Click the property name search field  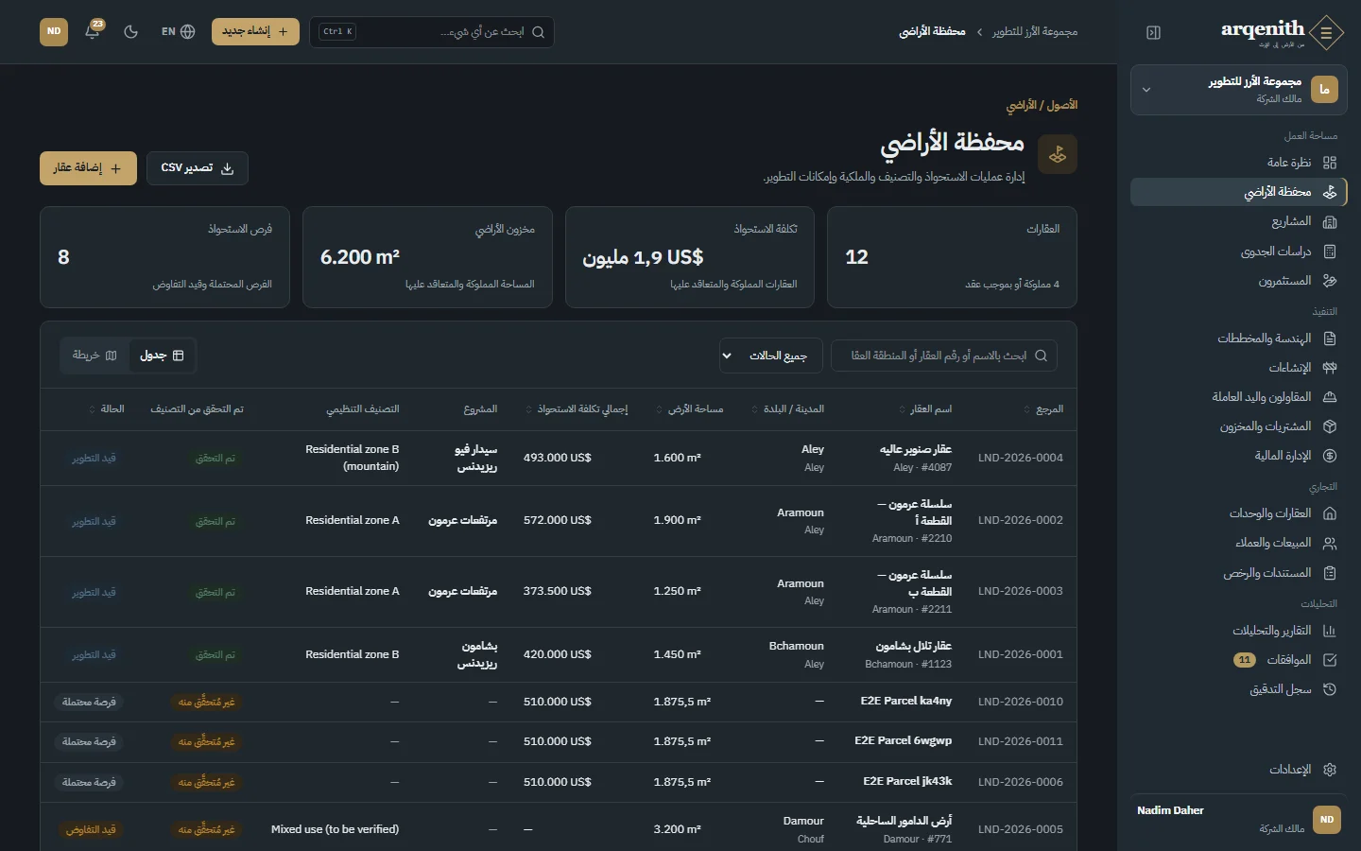point(943,356)
